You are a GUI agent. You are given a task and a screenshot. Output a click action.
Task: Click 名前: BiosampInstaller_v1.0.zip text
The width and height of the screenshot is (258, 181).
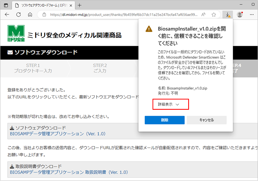pos(183,88)
